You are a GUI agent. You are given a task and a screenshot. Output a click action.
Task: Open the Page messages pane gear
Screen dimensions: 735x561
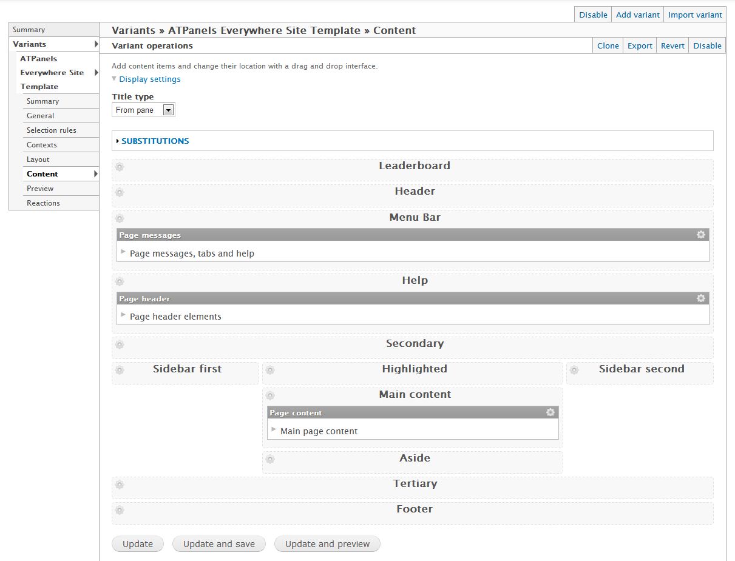[701, 235]
